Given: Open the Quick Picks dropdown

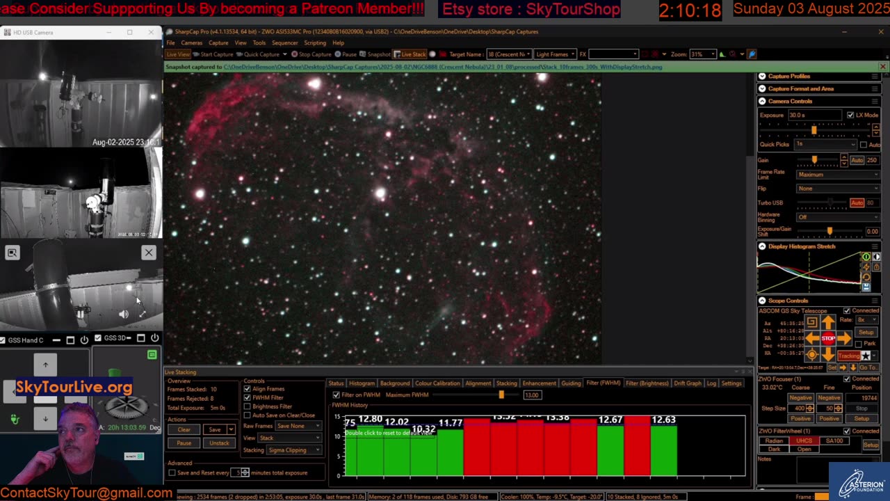Looking at the screenshot, I should tap(826, 145).
